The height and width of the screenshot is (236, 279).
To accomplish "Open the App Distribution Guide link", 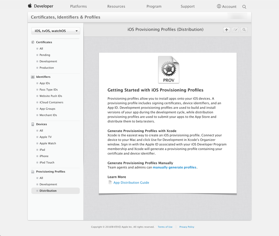I will (x=131, y=182).
